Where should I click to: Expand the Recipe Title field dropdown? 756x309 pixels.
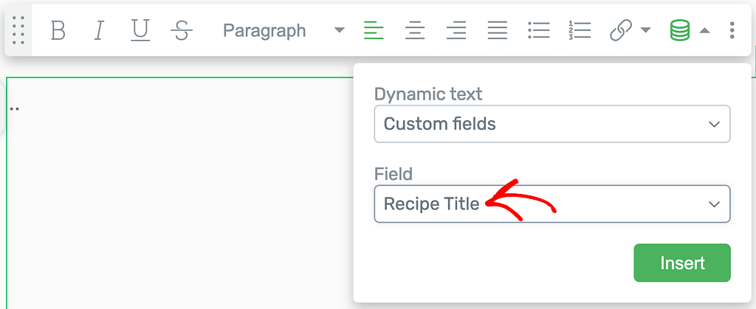click(x=552, y=204)
